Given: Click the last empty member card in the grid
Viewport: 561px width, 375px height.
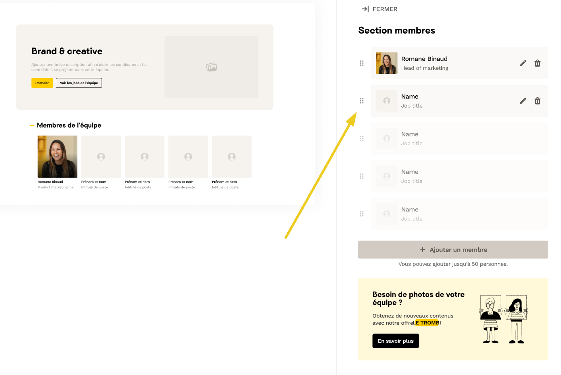Looking at the screenshot, I should point(231,157).
